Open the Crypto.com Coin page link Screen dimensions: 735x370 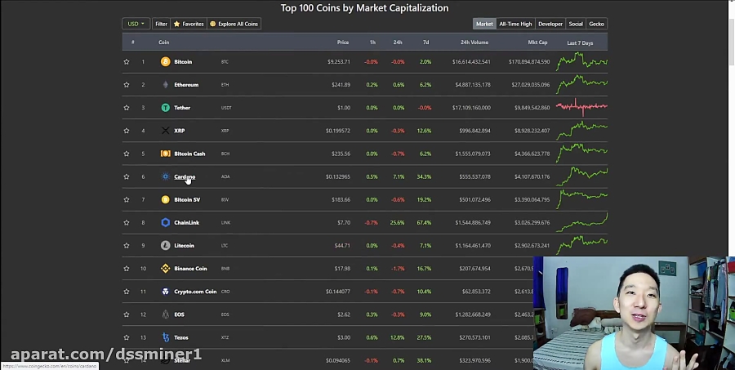click(x=195, y=292)
